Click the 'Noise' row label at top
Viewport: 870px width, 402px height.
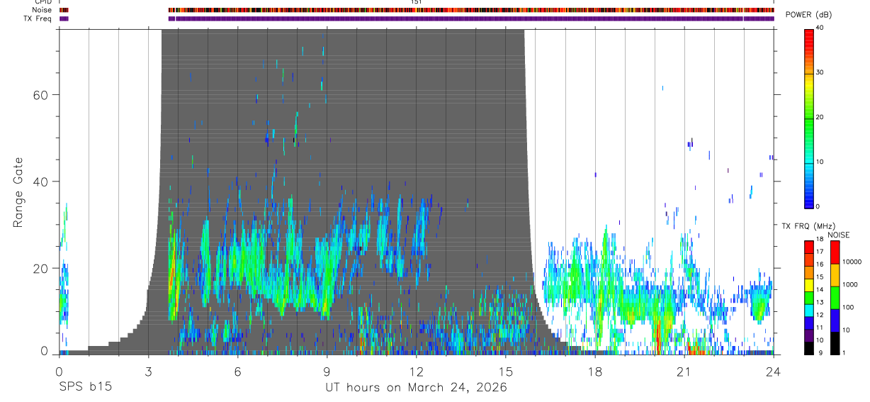tap(42, 10)
